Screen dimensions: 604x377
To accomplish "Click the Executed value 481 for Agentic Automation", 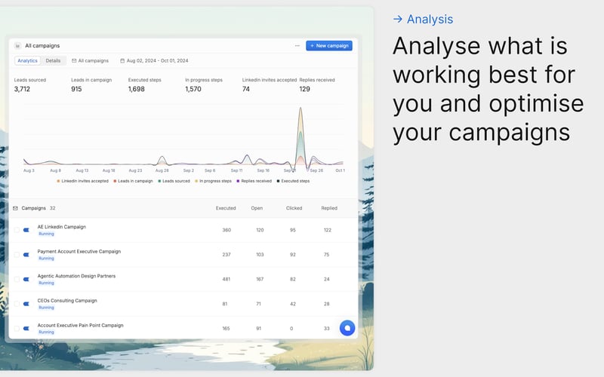I will pyautogui.click(x=226, y=279).
